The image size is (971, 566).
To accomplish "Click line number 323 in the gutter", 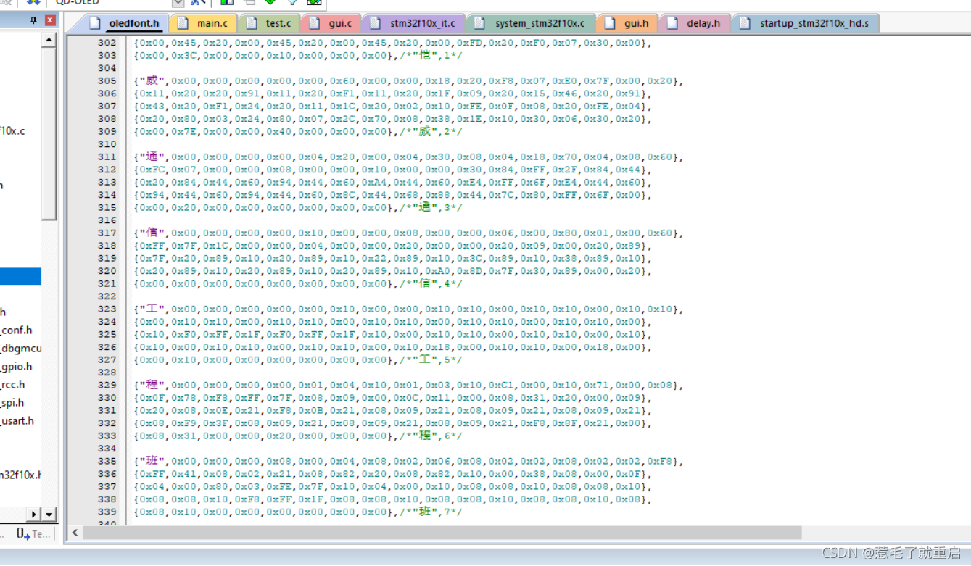I will (107, 309).
